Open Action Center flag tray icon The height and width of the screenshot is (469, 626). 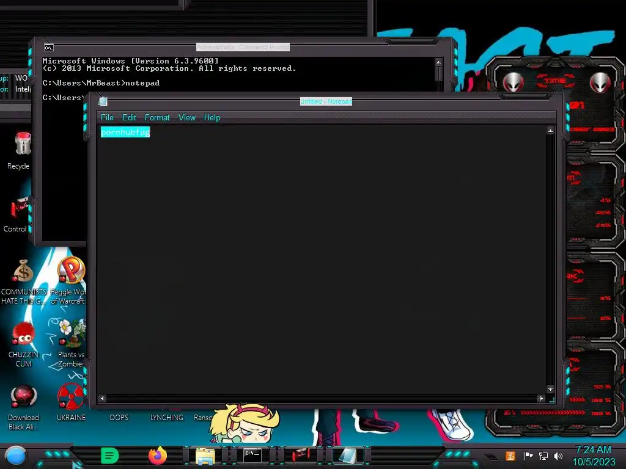(x=528, y=456)
